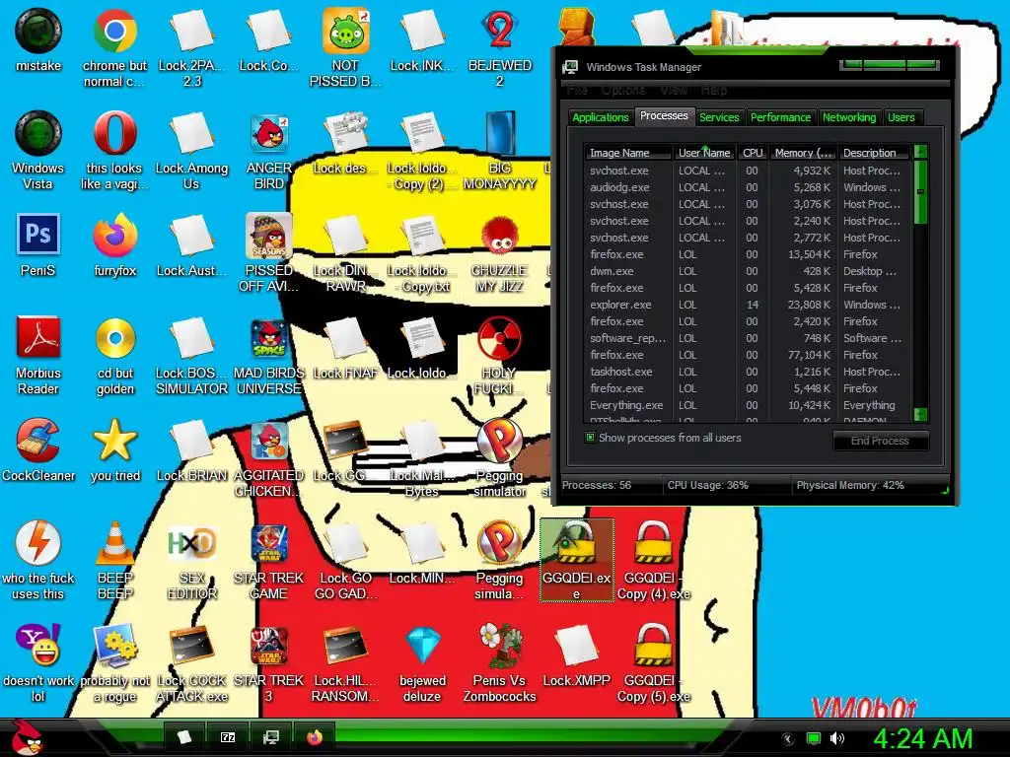Open the Firefox taskbar button
Screen dimensions: 1010x757
[315, 737]
